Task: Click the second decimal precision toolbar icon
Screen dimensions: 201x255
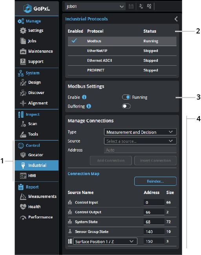Action: coord(149,6)
